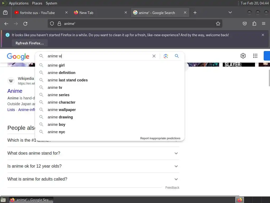270x203 pixels.
Task: Click taskbar anime' Google Search window button
Action: (31, 200)
